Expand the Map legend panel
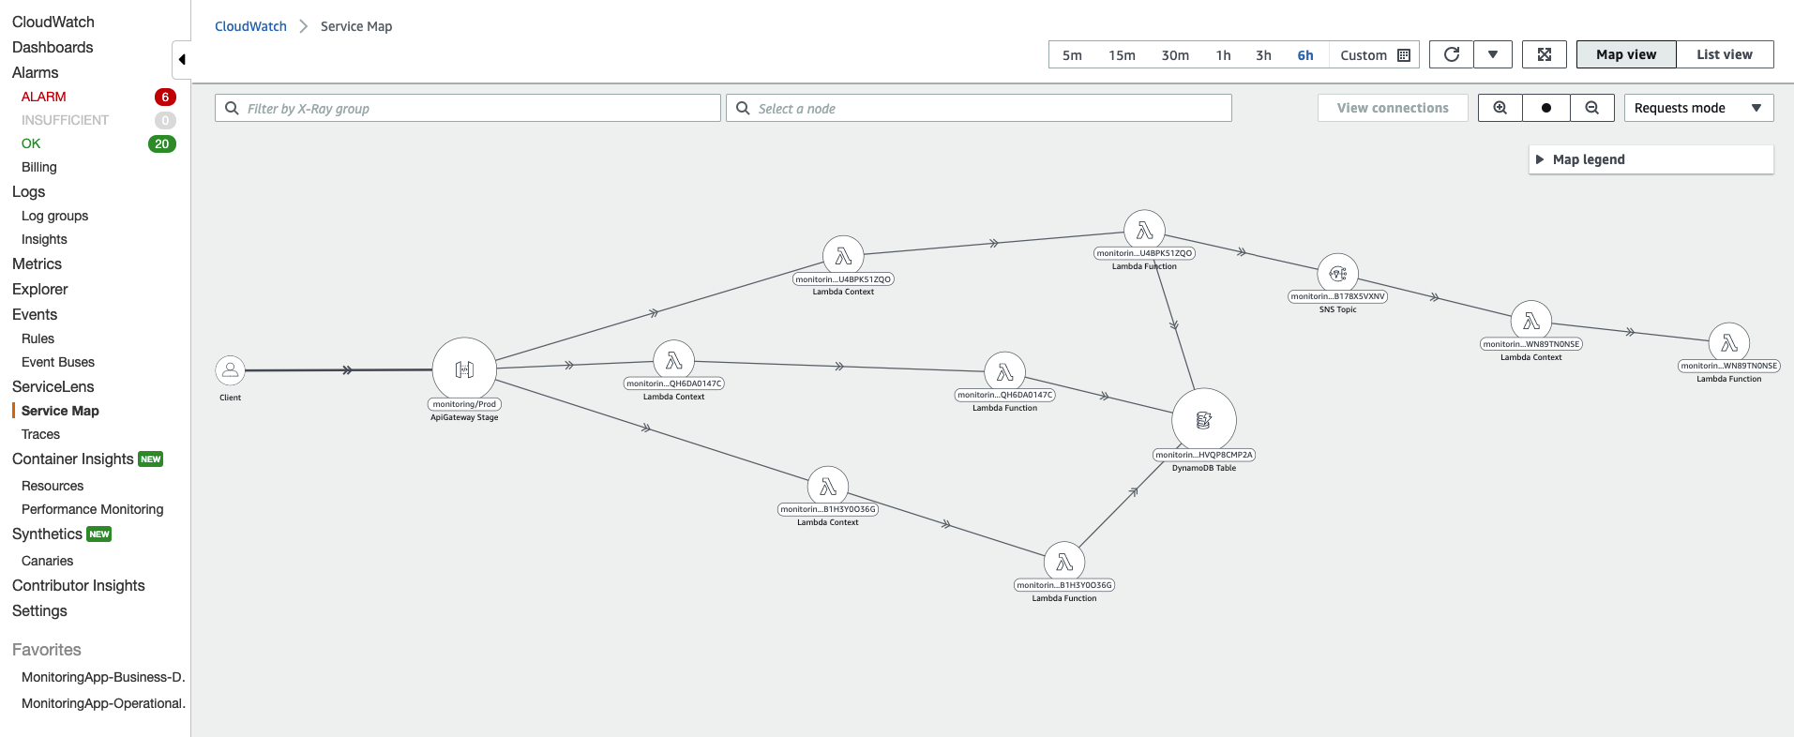Screen dimensions: 1794x737 [x=1651, y=159]
